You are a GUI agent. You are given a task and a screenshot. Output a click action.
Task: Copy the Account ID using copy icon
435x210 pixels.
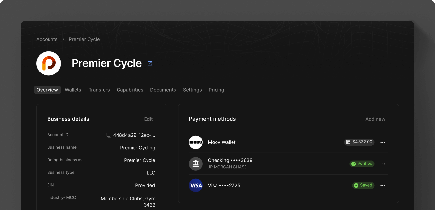(109, 135)
